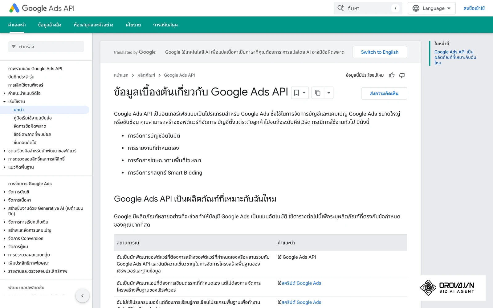Open the Language dropdown
493x308 pixels.
431,8
